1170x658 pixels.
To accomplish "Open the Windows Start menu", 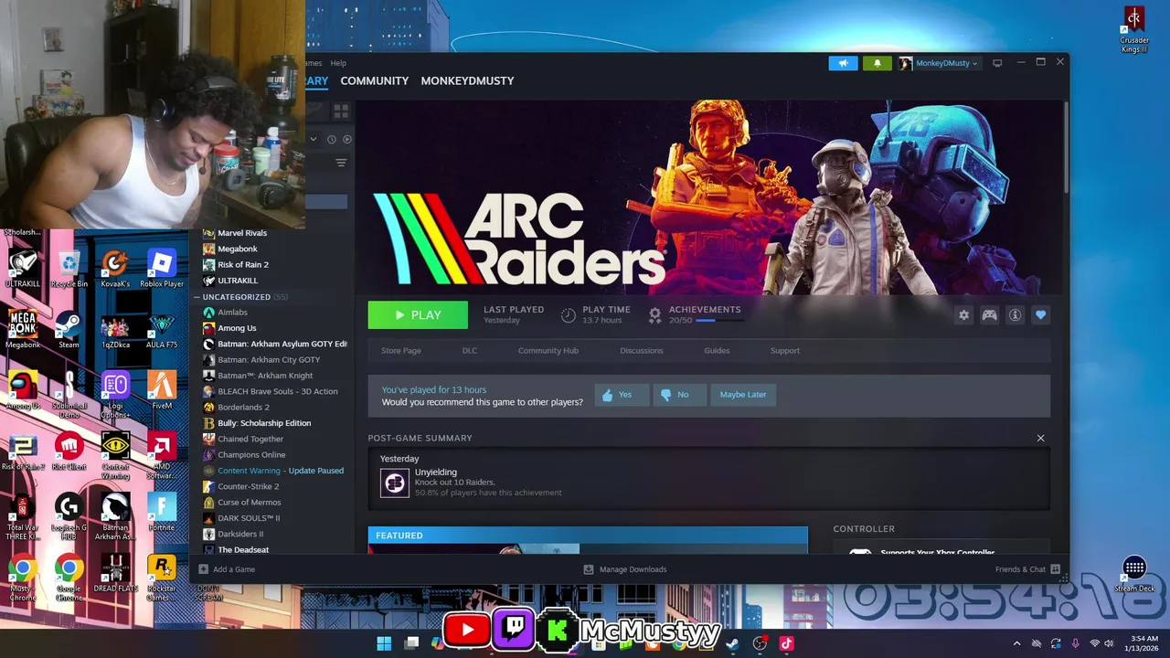I will coord(384,643).
